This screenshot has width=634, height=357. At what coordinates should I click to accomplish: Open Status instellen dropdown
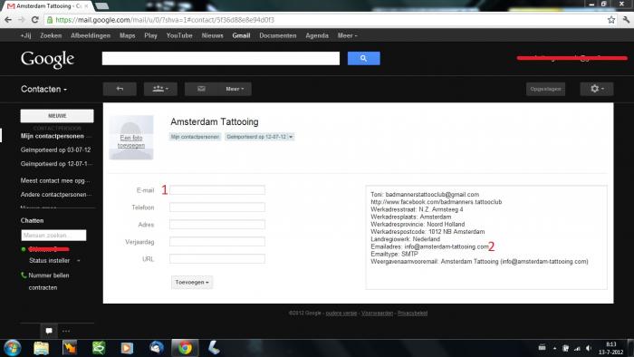tap(54, 261)
